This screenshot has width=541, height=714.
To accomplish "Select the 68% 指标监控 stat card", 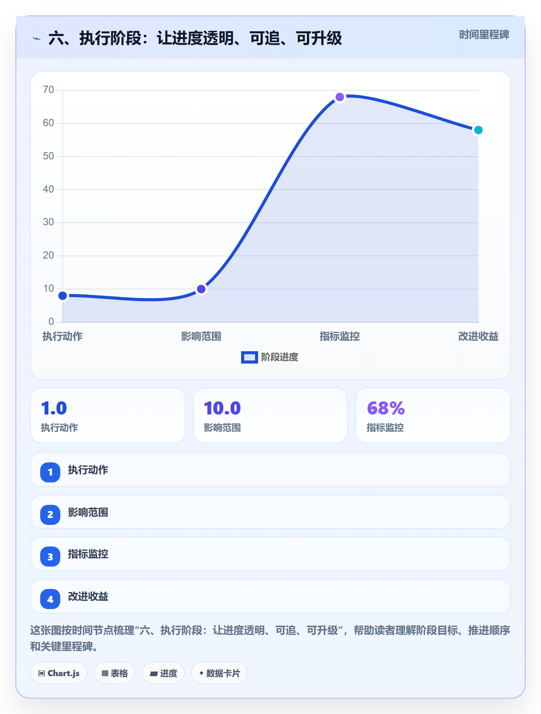I will point(433,415).
